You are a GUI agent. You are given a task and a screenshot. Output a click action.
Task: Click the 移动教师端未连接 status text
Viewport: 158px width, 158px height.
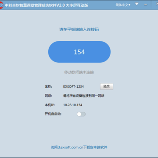[x=79, y=72]
